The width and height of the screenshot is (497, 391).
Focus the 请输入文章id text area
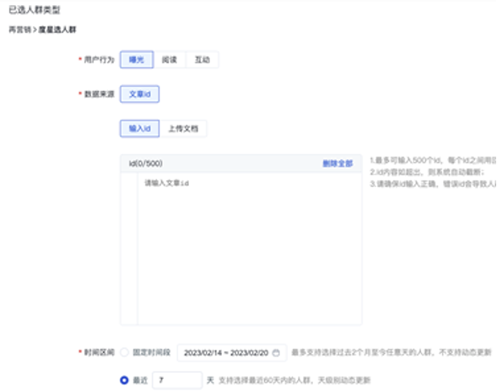(x=250, y=249)
